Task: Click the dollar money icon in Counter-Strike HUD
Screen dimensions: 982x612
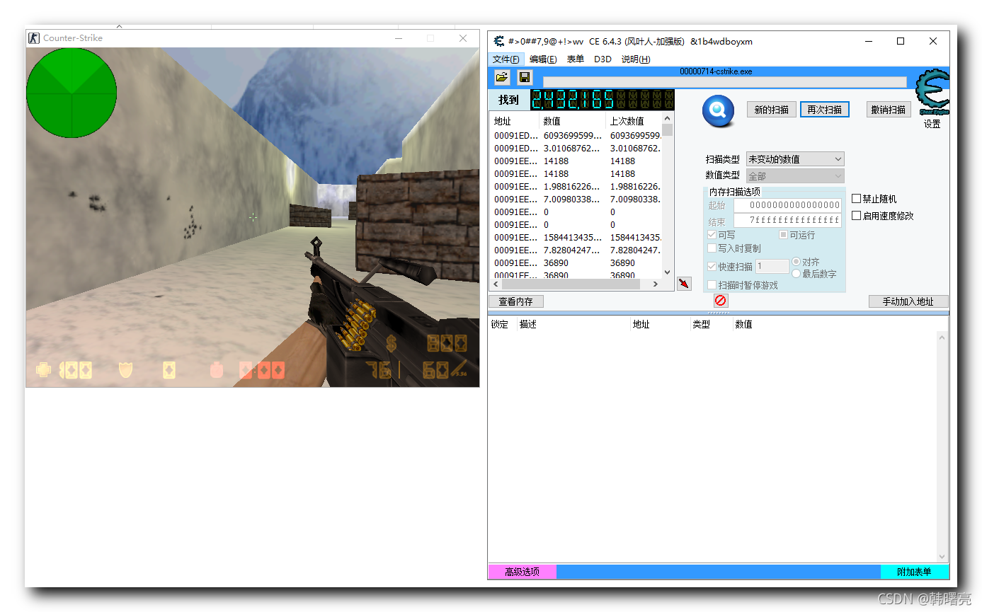Action: pos(392,343)
